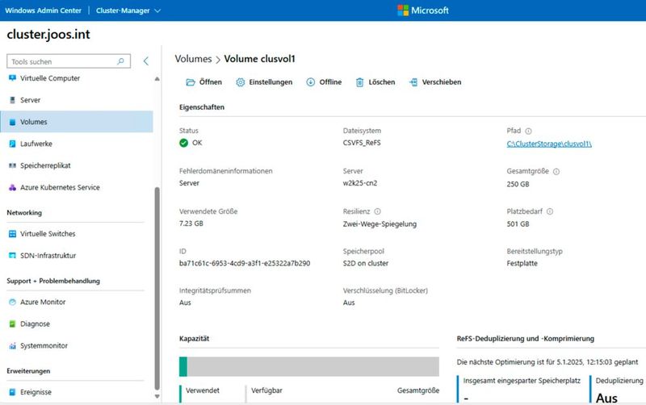Viewport: 646px width, 405px height.
Task: Open the C:\ClusterStorage\clusvol1\ path link
Action: pyautogui.click(x=549, y=144)
